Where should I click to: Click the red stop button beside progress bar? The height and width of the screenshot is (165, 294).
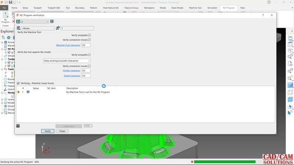(x=192, y=162)
